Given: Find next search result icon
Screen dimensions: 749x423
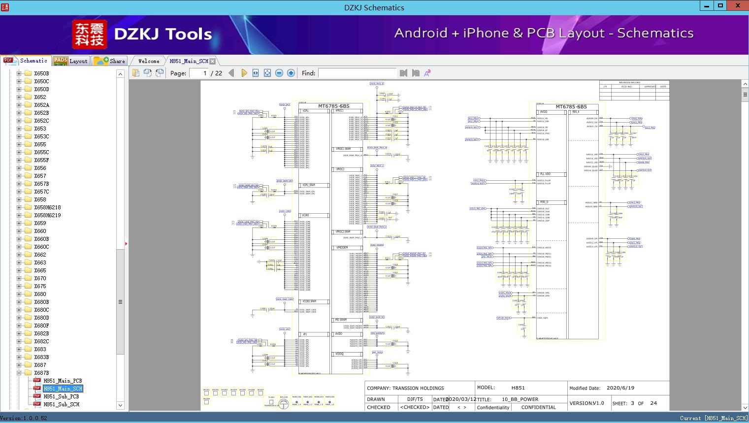Looking at the screenshot, I should tap(416, 73).
